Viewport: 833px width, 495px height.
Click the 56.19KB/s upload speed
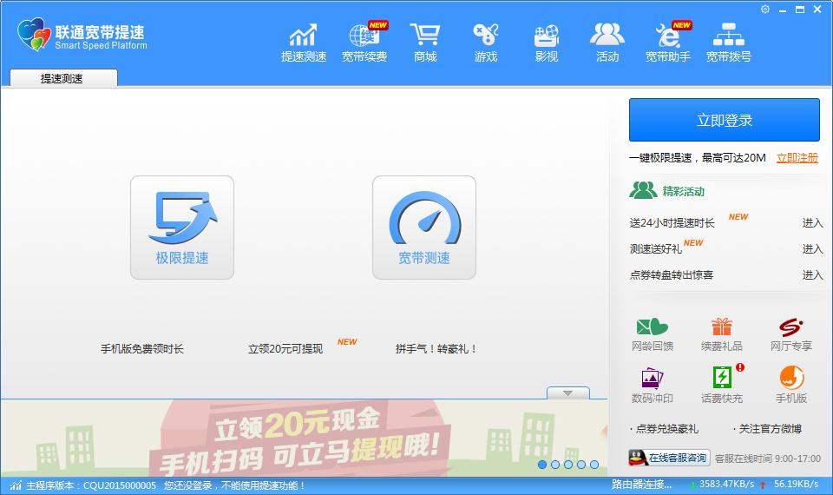click(796, 485)
